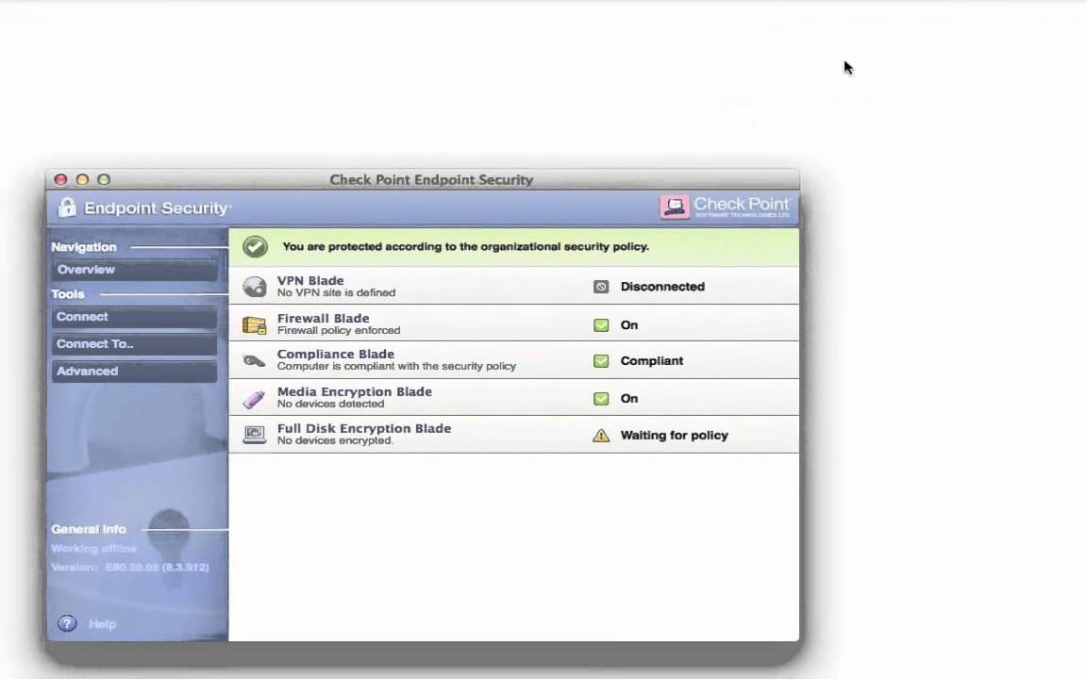Click the Compliance Blade icon
Viewport: 1087px width, 679px height.
click(255, 361)
